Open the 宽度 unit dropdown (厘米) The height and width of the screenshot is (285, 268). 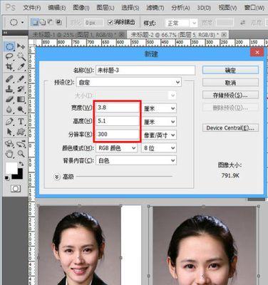(159, 108)
